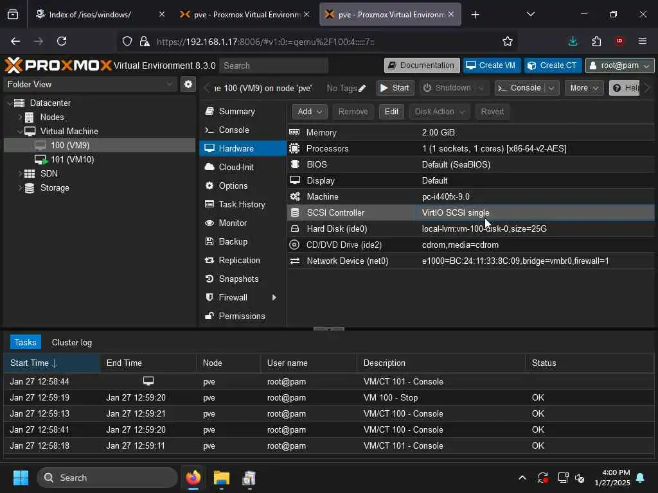Switch to Index of /isos/windows/ browser tab
This screenshot has height=493, width=658.
tap(100, 15)
